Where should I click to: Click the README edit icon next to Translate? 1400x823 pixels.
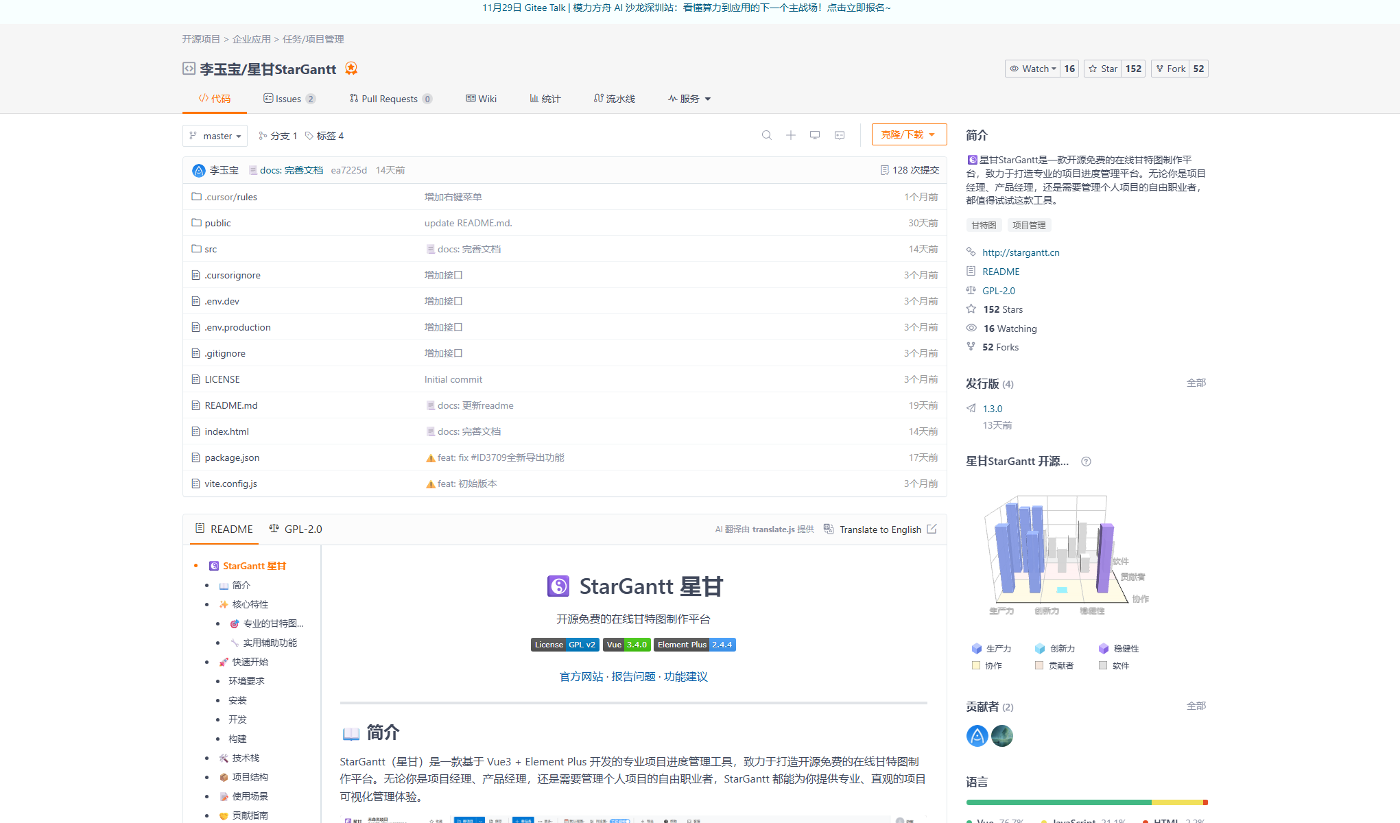click(932, 529)
